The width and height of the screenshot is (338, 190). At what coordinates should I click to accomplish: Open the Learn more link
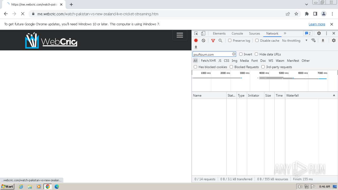[x=317, y=24]
